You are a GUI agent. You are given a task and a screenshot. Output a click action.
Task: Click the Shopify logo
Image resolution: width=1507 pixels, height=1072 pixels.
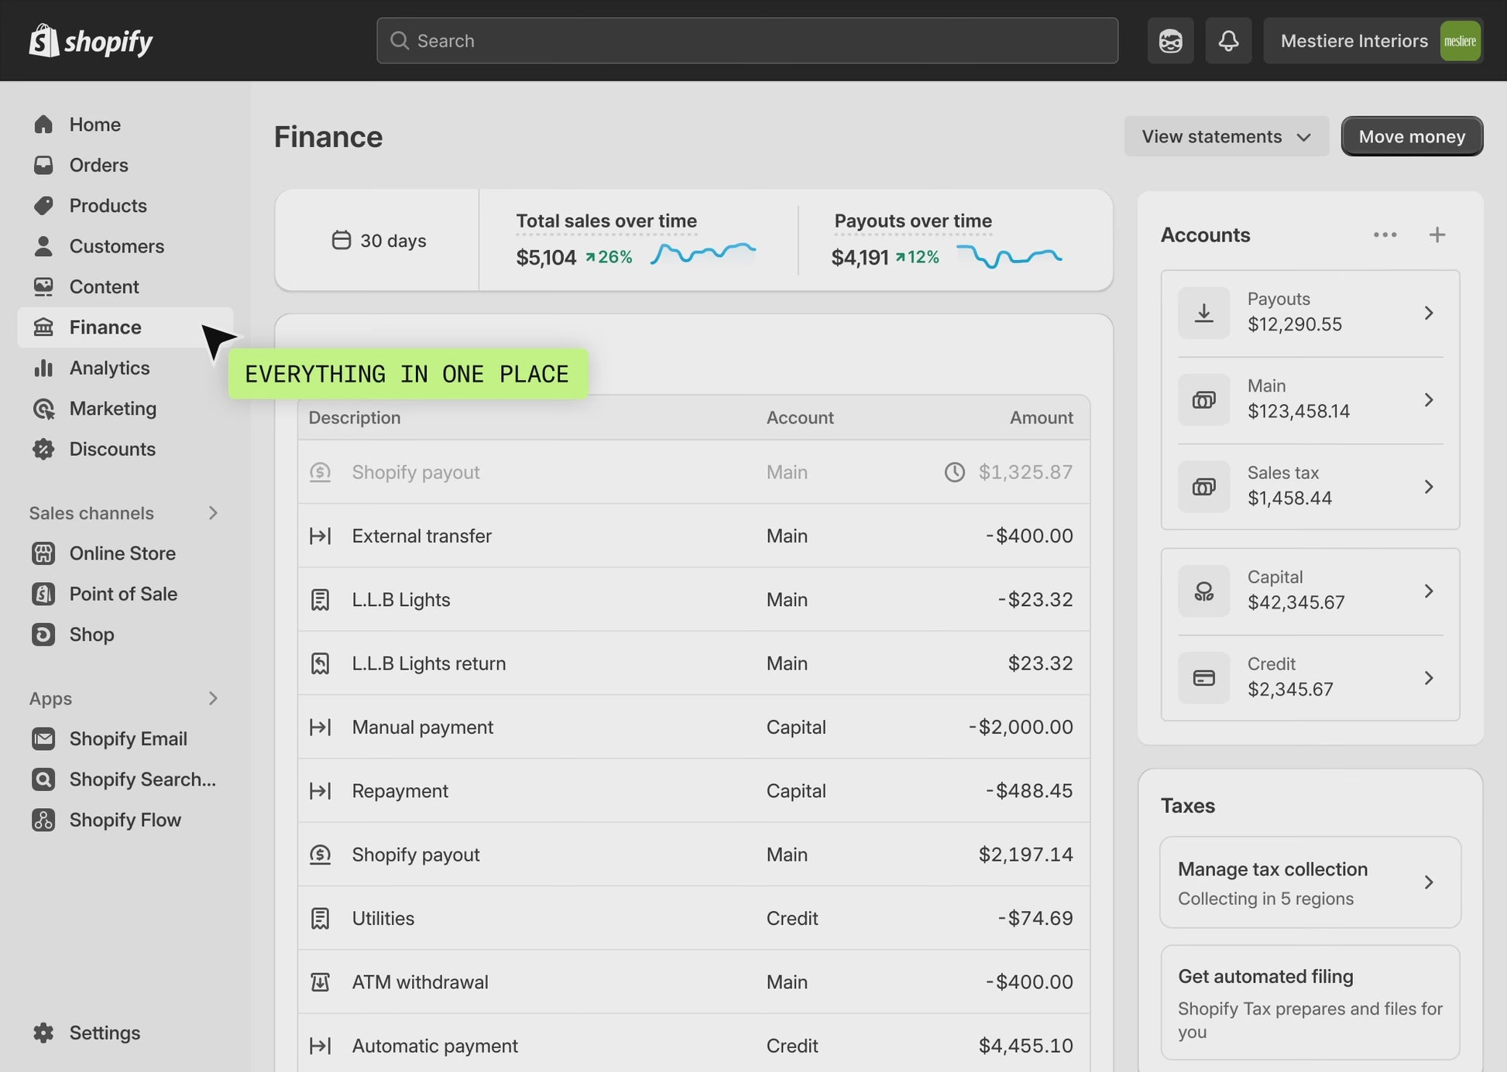[91, 40]
